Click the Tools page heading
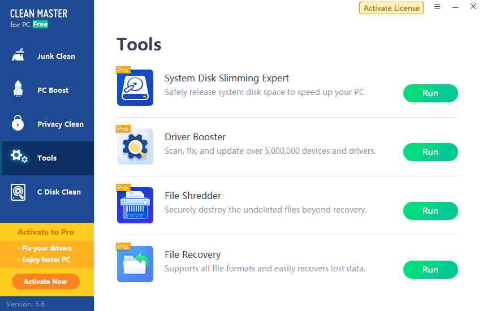 click(139, 44)
